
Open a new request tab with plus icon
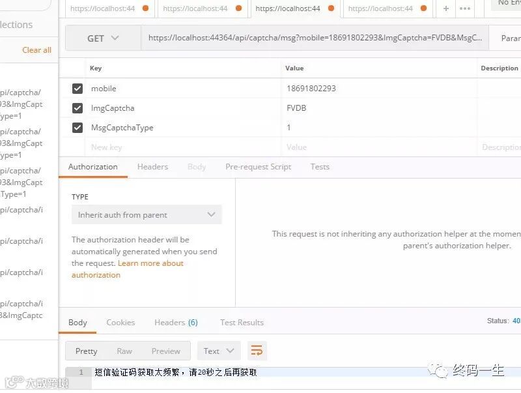446,8
